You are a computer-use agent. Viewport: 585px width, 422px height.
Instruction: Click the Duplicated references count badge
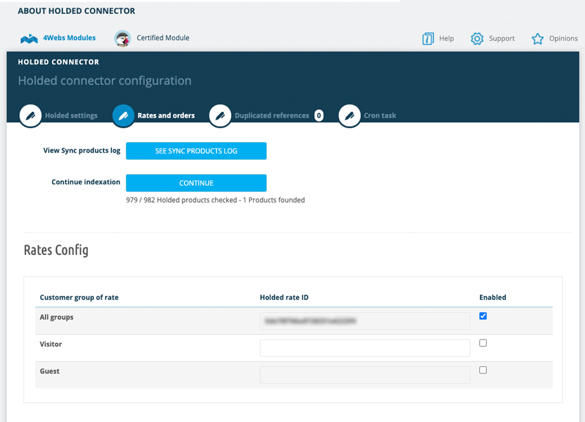[x=319, y=116]
